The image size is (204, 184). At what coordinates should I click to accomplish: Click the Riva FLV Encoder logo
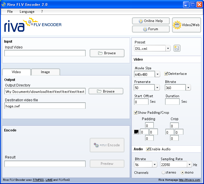point(33,25)
